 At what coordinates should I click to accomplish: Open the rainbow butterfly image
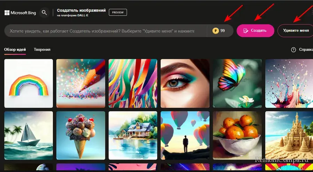(x=237, y=83)
